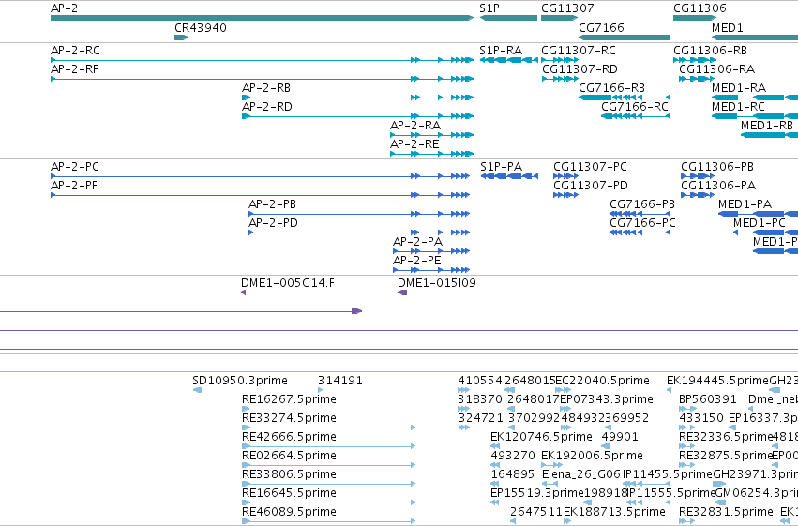This screenshot has width=798, height=526.
Task: Select the CG11307-RD transcript label
Action: click(x=580, y=69)
